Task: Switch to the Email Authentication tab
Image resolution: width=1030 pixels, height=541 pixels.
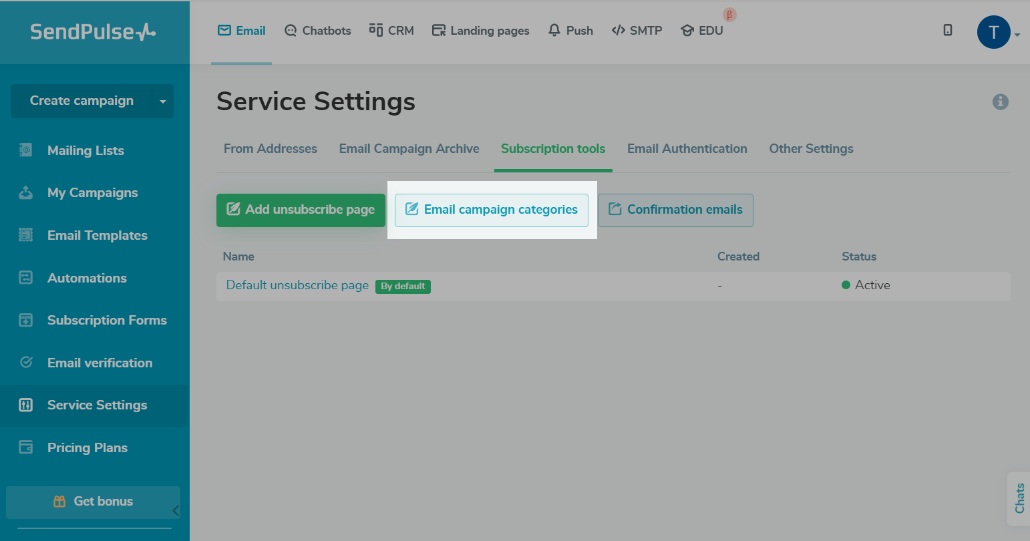Action: 687,149
